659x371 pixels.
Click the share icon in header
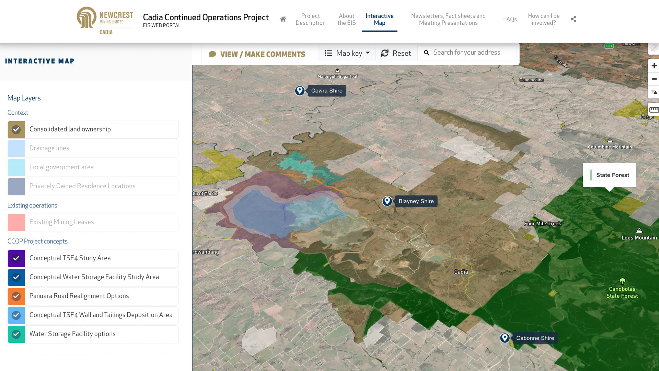point(573,19)
